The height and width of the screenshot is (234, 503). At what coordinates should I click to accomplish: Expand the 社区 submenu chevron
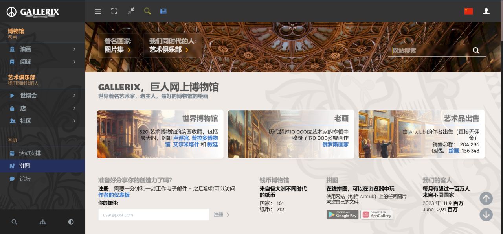coord(74,121)
